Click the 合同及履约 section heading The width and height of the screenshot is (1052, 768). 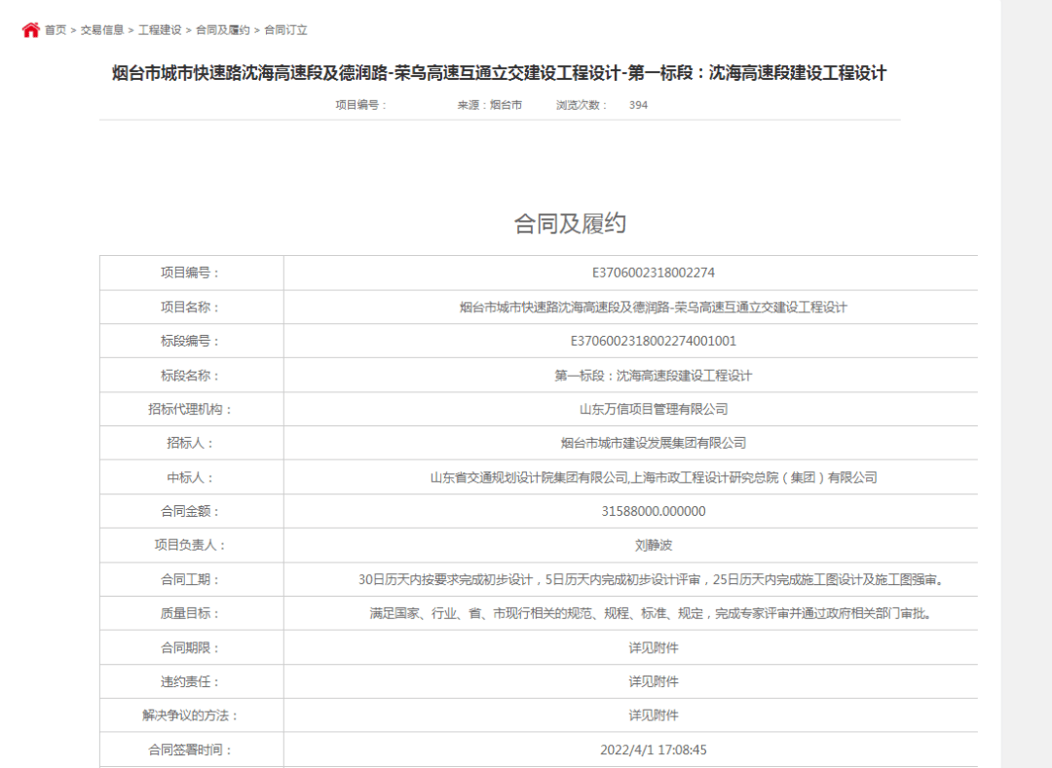click(570, 224)
